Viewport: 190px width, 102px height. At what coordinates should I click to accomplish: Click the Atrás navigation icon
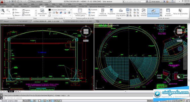pos(3,10)
